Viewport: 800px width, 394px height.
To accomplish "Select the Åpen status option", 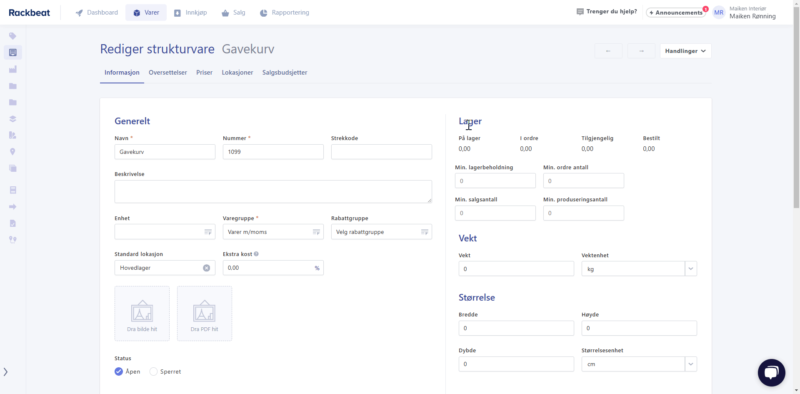I will [119, 371].
